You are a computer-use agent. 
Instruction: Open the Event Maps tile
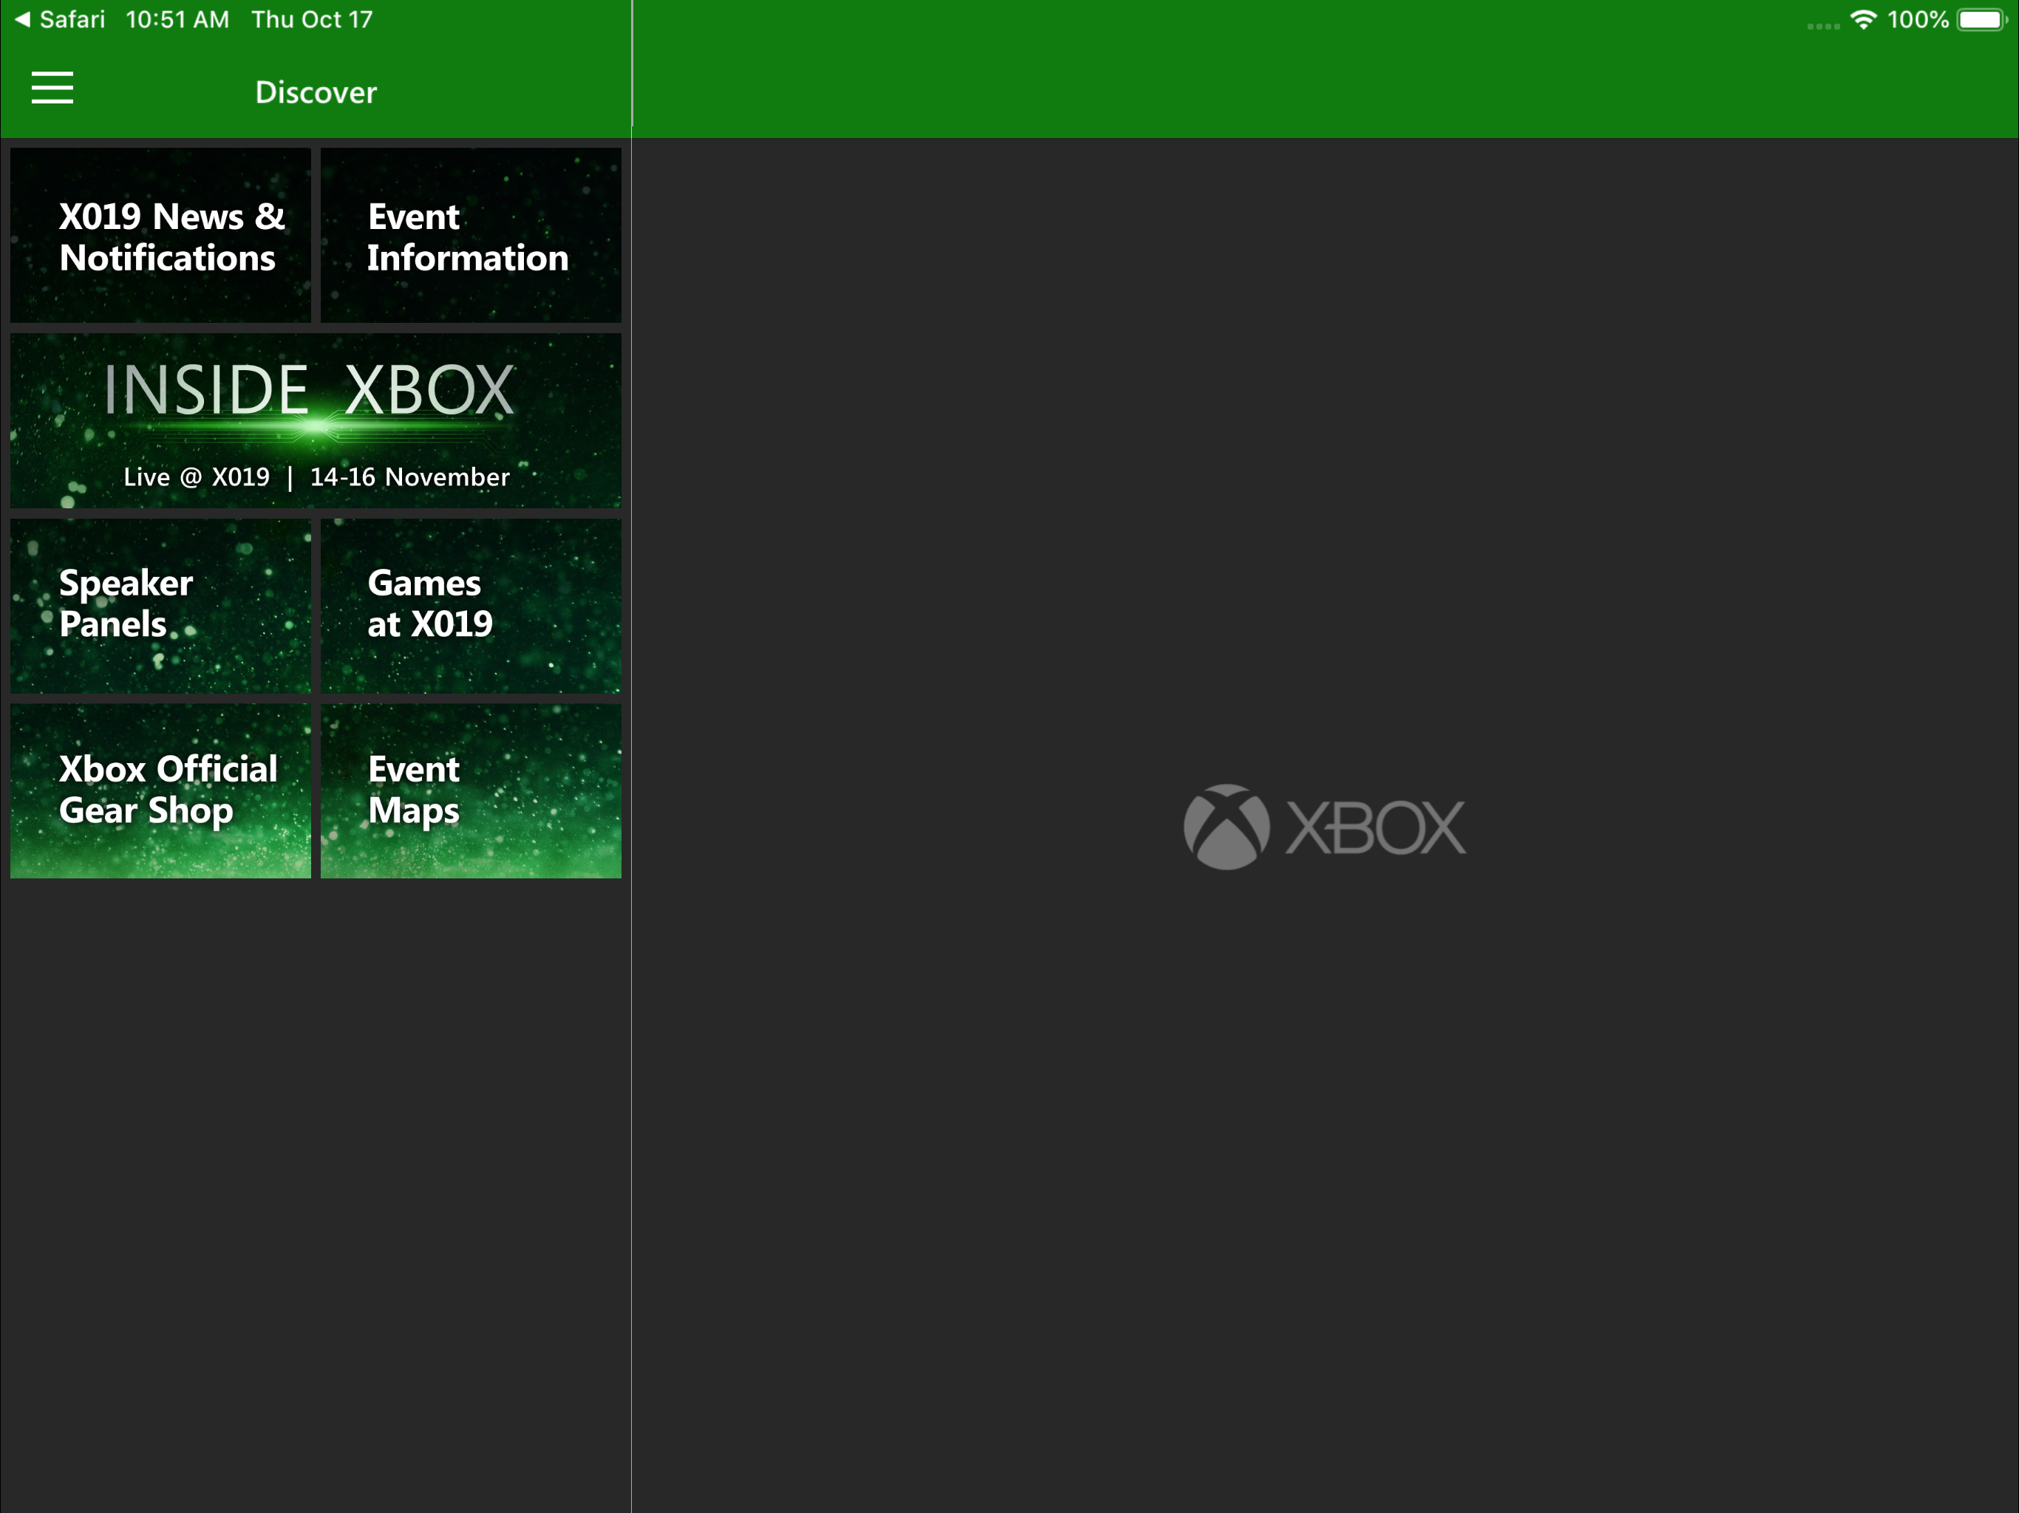point(471,791)
